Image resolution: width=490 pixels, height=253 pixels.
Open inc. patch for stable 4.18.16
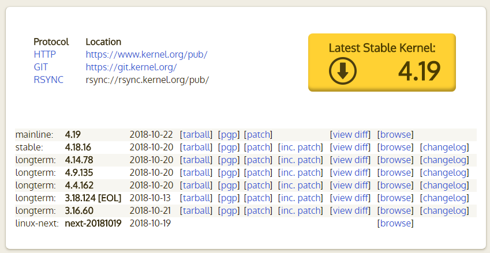tap(300, 147)
